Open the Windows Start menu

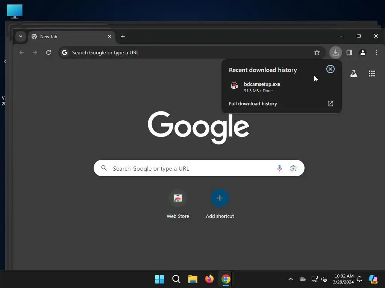[159, 279]
